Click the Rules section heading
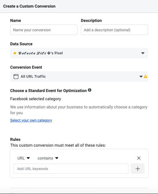This screenshot has width=158, height=194. (x=15, y=139)
